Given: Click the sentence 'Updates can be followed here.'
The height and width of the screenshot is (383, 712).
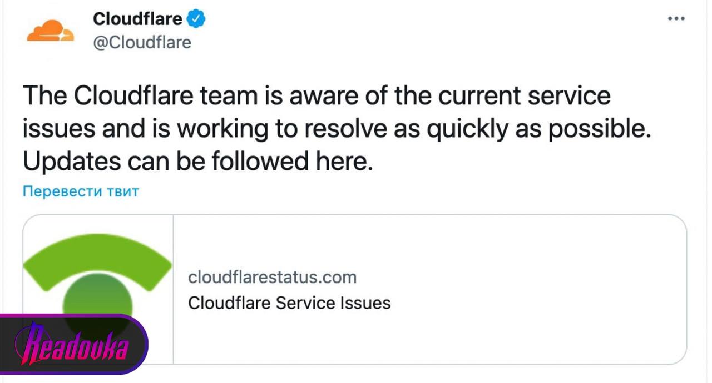Looking at the screenshot, I should tap(197, 161).
